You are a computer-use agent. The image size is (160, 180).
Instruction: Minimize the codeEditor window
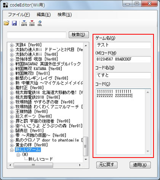click(x=128, y=4)
